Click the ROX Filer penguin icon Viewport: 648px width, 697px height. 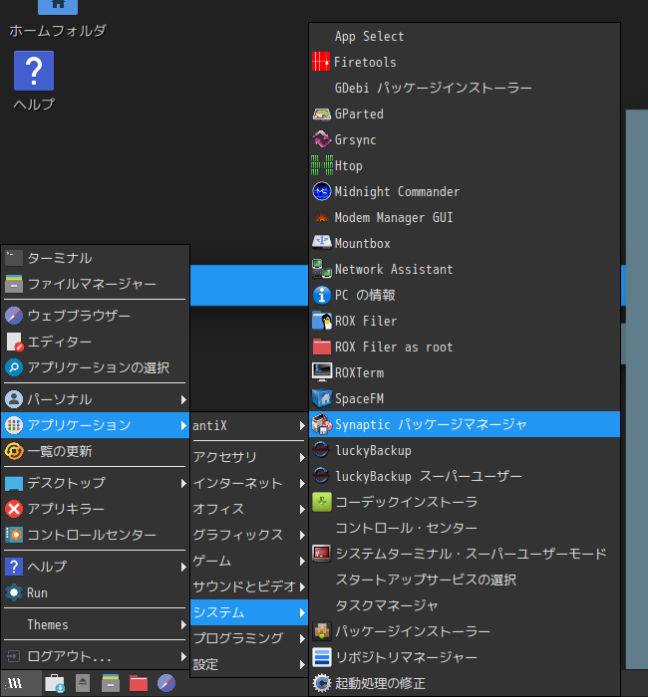[321, 321]
